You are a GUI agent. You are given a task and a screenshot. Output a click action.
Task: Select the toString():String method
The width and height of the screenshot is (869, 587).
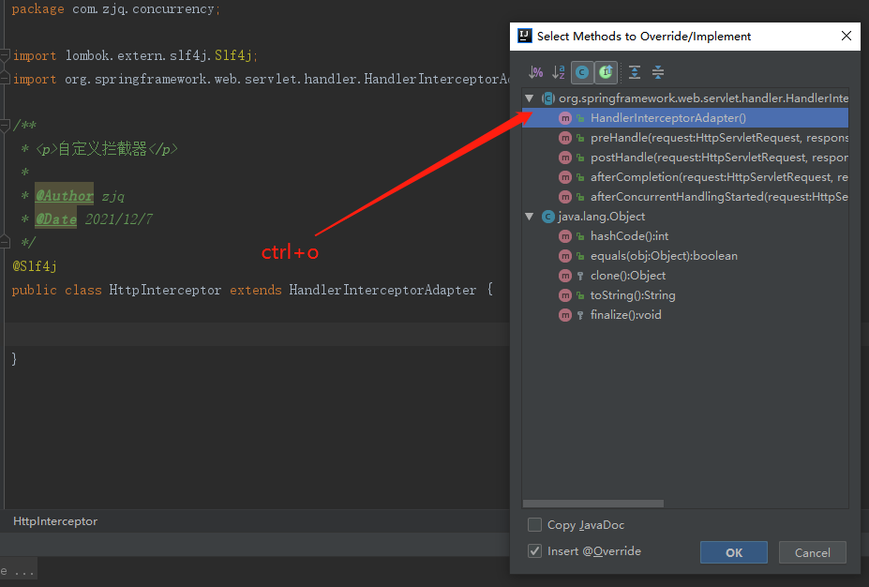tap(685, 294)
